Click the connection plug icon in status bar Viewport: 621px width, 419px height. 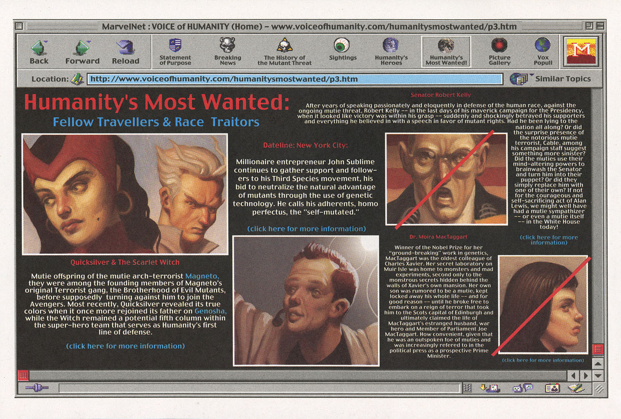click(37, 387)
